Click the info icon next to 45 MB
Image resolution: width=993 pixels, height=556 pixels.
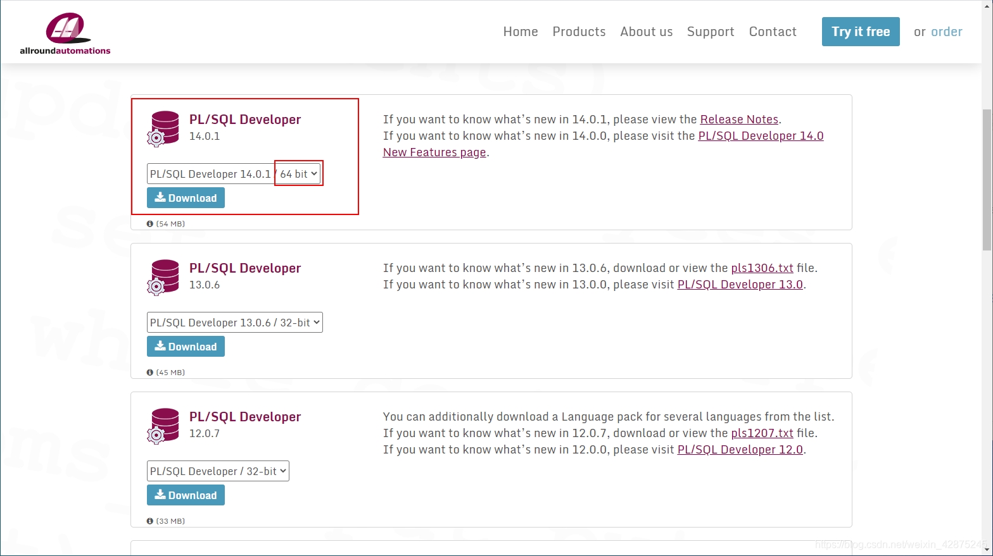pos(150,373)
